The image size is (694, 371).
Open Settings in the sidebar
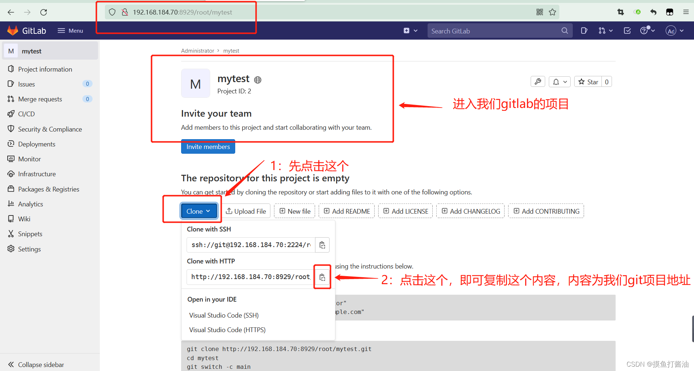(29, 249)
